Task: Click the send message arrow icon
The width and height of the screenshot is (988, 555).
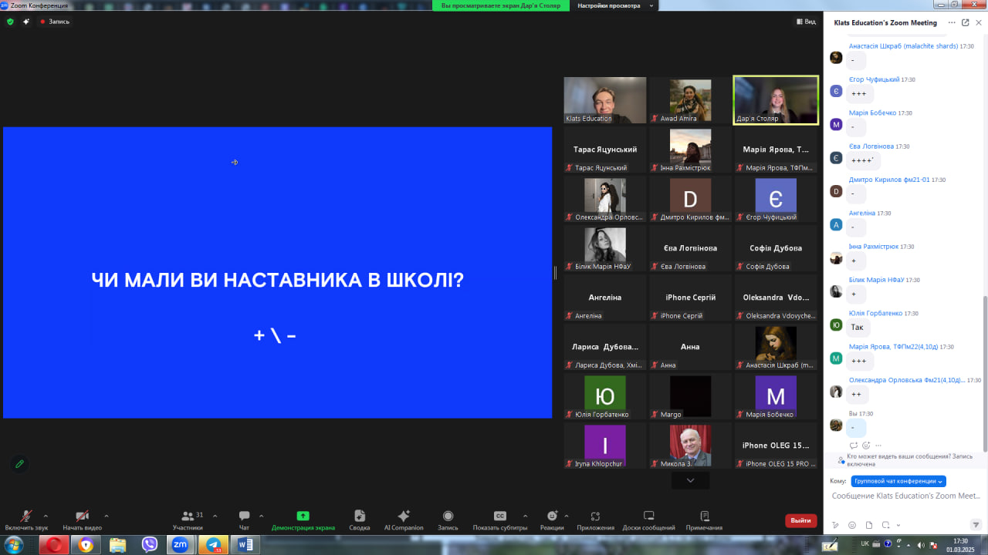Action: tap(976, 525)
